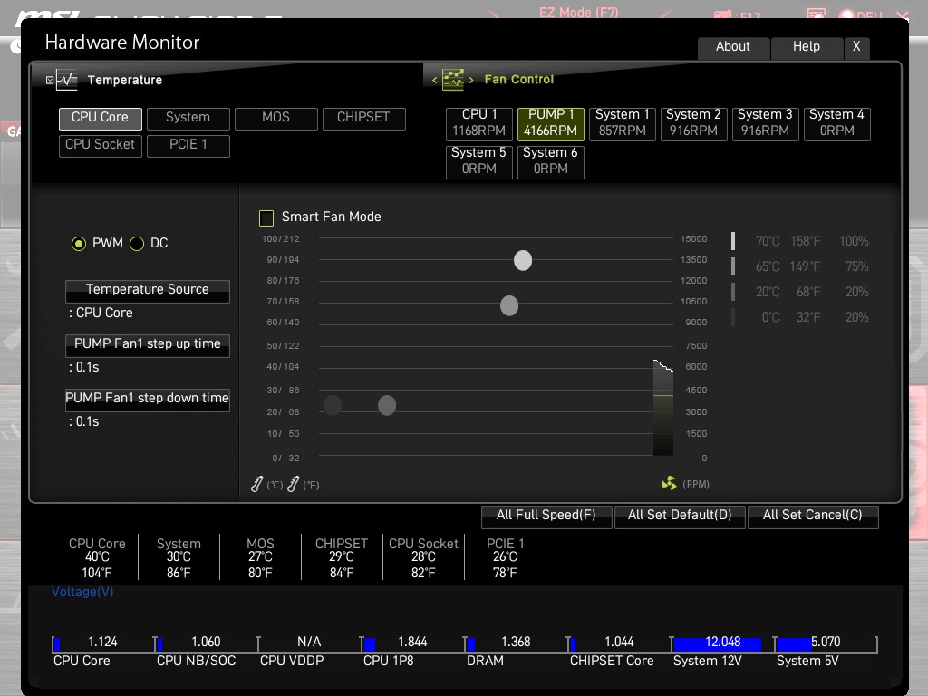Click the fan curve point at 70°C
The image size is (928, 696).
(x=509, y=306)
